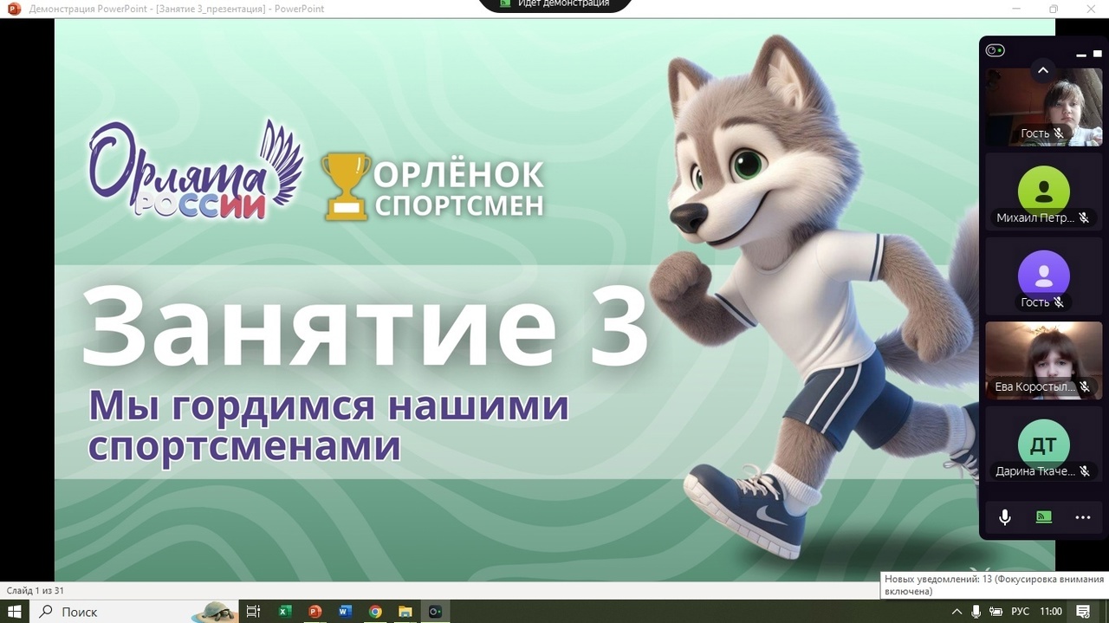Click the green screen sharing button
Viewport: 1109px width, 623px height.
tap(1044, 517)
